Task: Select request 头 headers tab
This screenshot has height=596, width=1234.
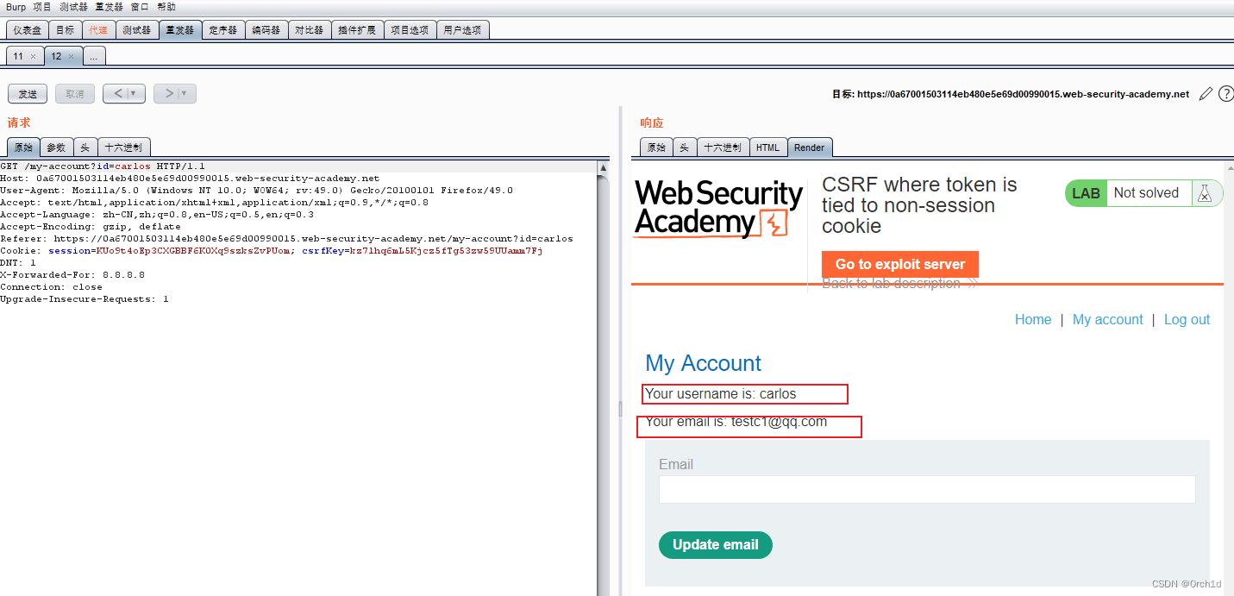Action: coord(85,147)
